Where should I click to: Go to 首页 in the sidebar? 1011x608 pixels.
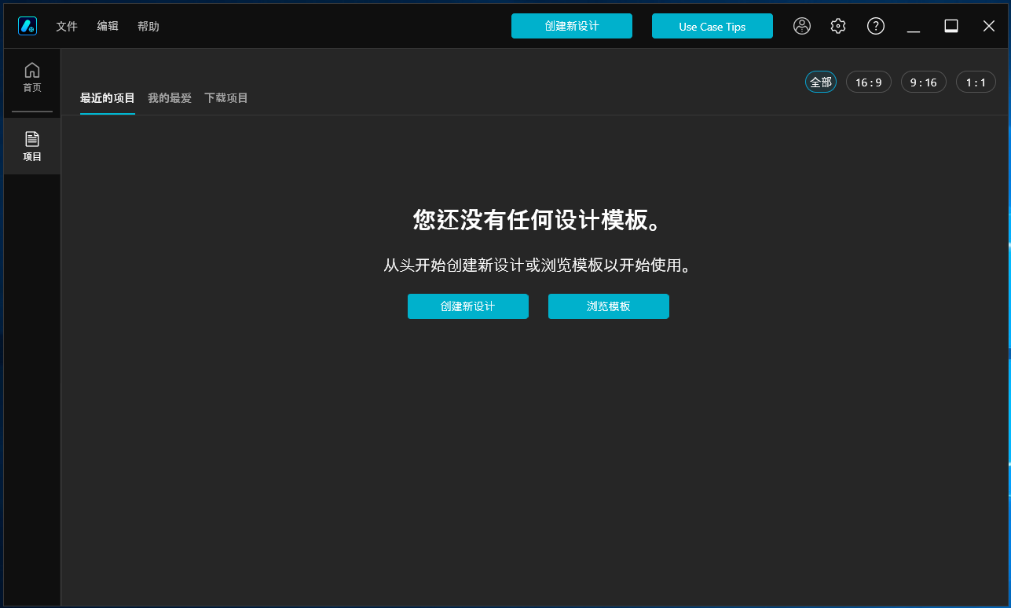(32, 78)
